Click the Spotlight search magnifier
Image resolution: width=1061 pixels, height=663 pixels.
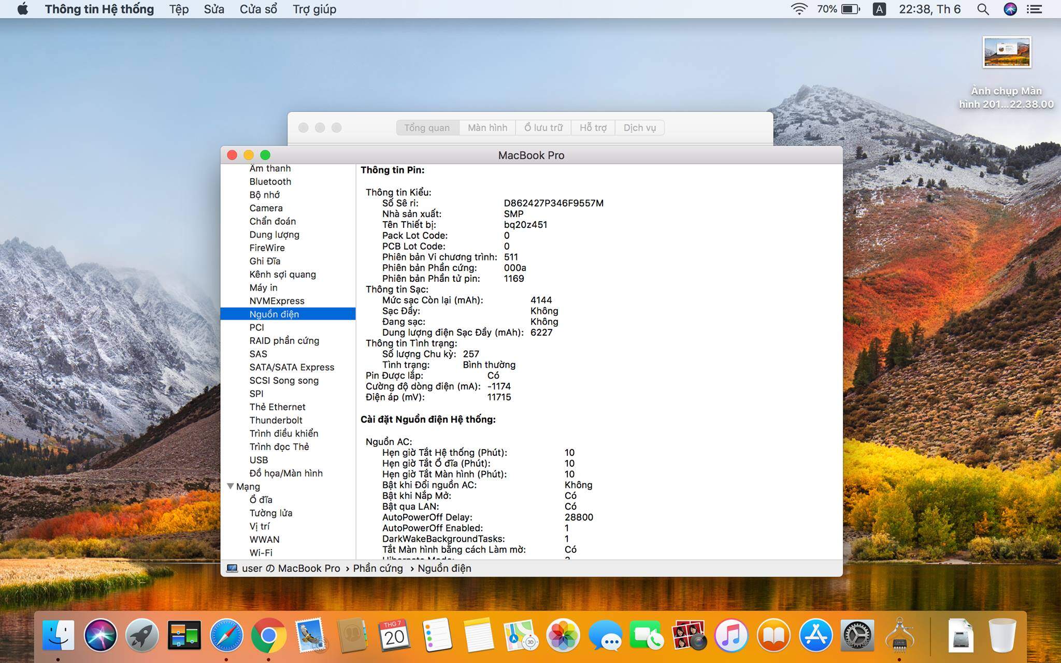click(x=983, y=9)
